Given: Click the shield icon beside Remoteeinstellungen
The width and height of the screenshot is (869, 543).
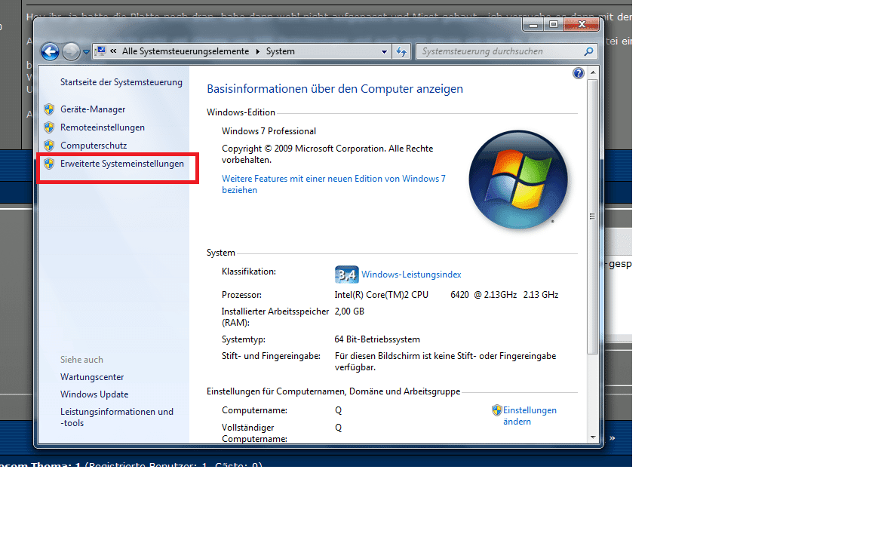Looking at the screenshot, I should (x=49, y=127).
